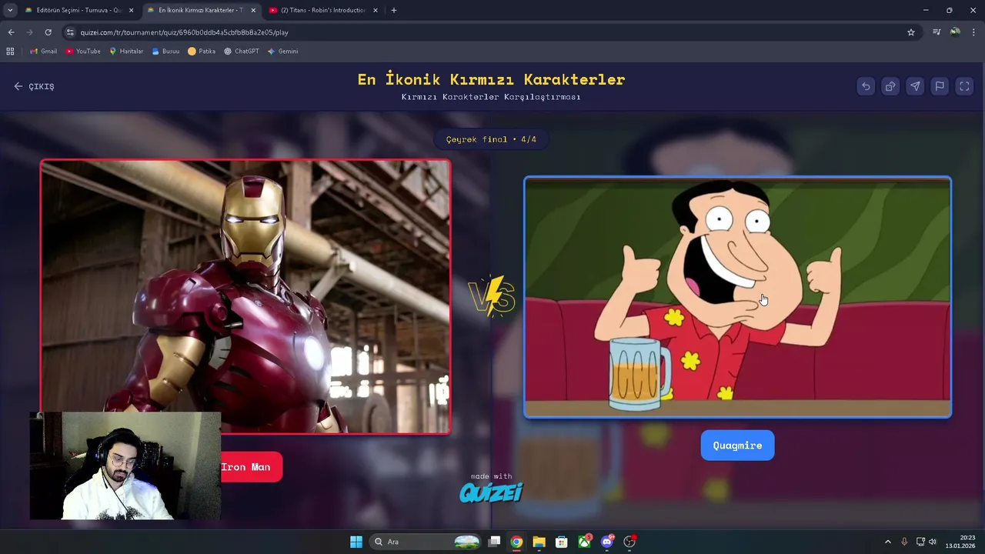Open Discord from the taskbar
This screenshot has width=985, height=554.
(607, 542)
